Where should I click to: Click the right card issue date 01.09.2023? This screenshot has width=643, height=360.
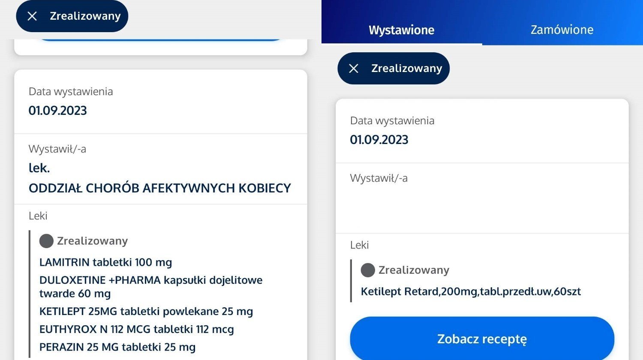click(x=379, y=140)
